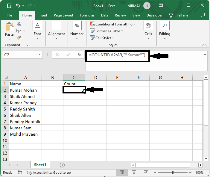Click the macro recording status icon
210x177 pixels.
20,173
